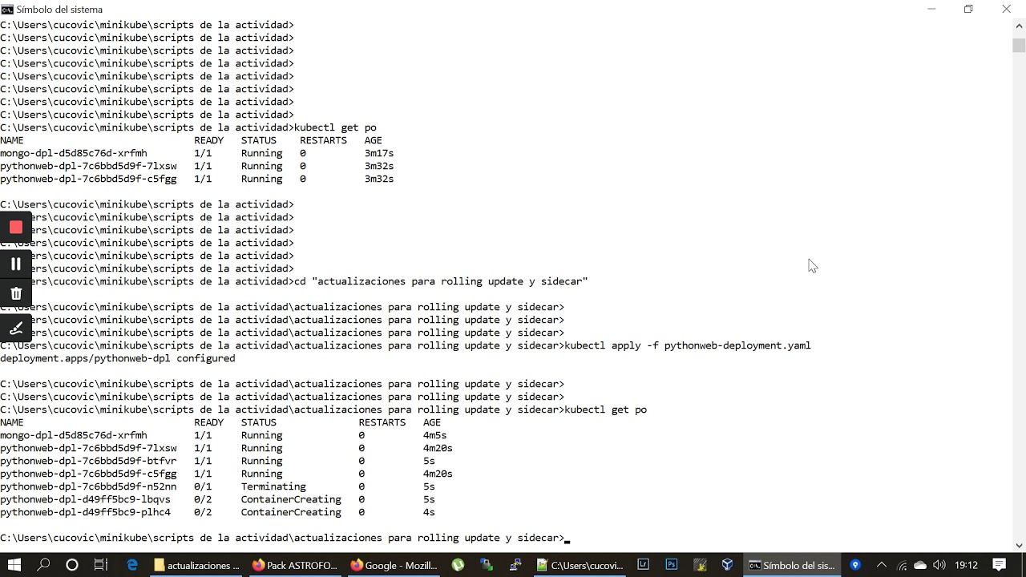This screenshot has height=577, width=1026.
Task: Stop the screen recording with the red square
Action: (x=15, y=228)
